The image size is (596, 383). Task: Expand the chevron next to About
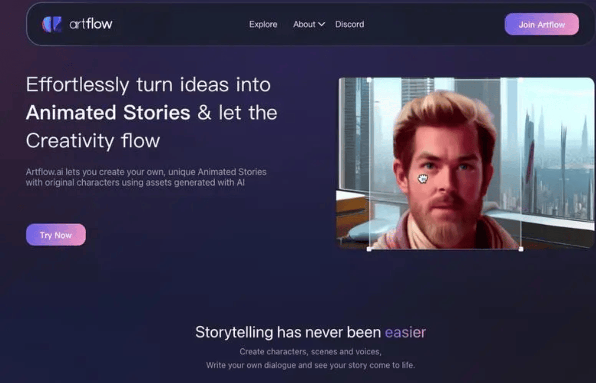coord(322,24)
